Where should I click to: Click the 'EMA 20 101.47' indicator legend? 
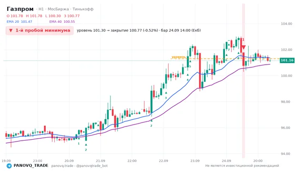(19, 22)
